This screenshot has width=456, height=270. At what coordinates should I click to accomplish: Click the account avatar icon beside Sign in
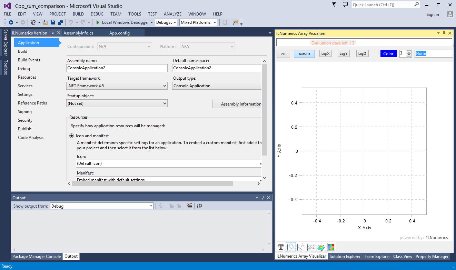(x=450, y=14)
